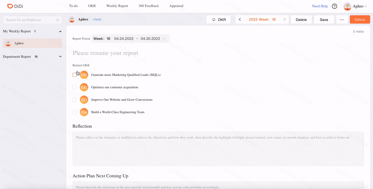Click the Action Plan text area

tap(218, 185)
